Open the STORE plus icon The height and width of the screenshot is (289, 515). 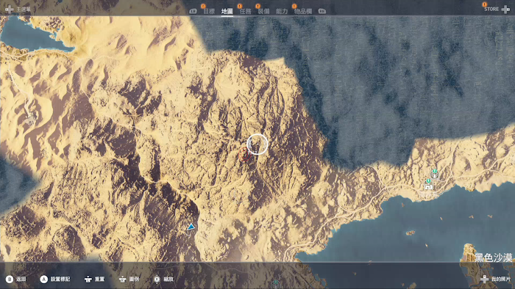point(506,10)
